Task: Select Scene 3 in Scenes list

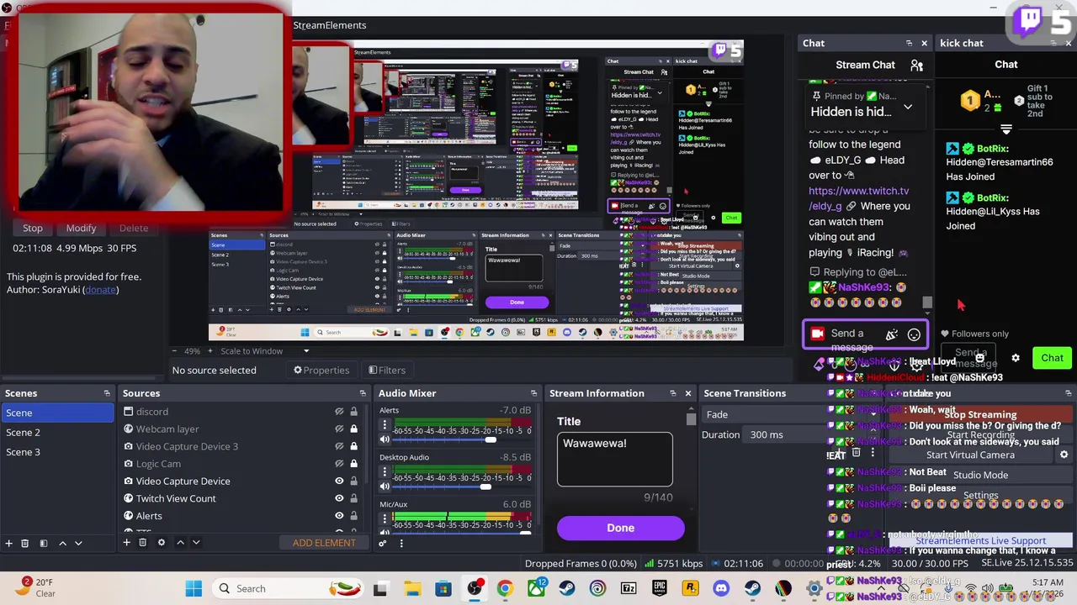Action: [56, 452]
